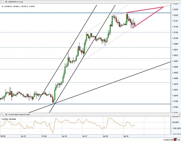Minimize the Commodity Channel Index panel
Viewport: 181px width, 141px height.
tap(3, 115)
